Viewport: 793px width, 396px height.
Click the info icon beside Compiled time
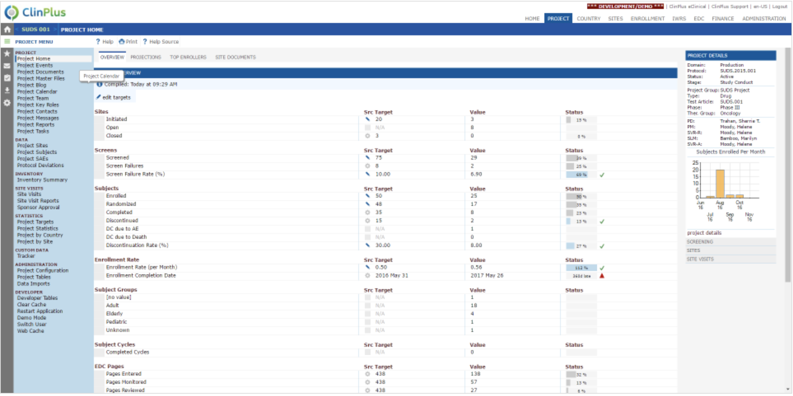pyautogui.click(x=100, y=84)
